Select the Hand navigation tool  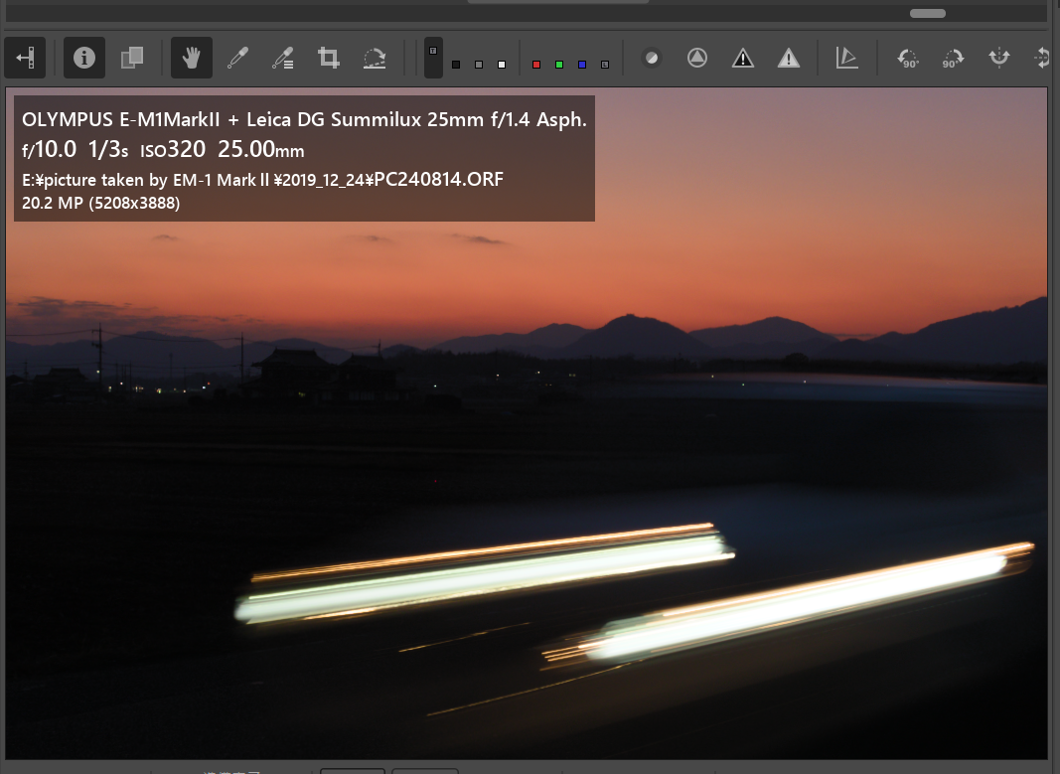tap(192, 58)
